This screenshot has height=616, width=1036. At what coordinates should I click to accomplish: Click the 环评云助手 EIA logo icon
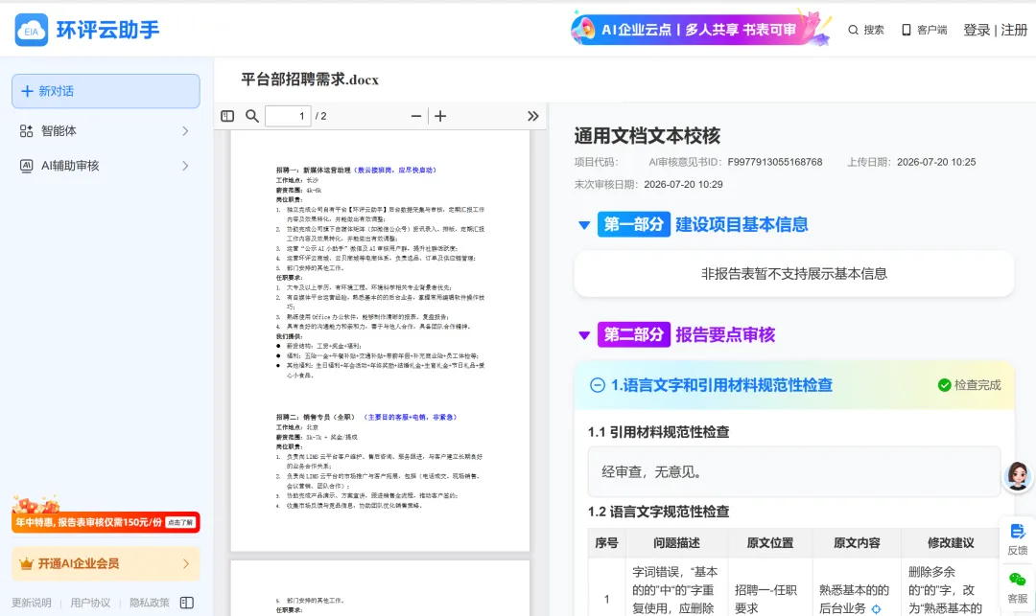(x=31, y=31)
